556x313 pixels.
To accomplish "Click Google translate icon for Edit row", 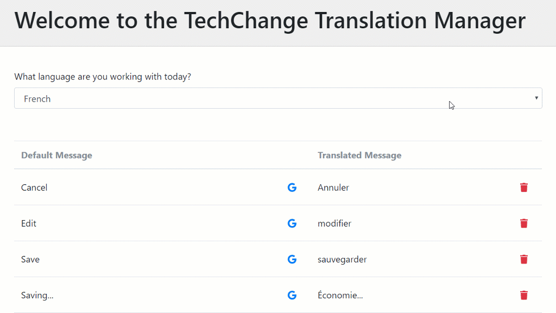I will tap(292, 223).
